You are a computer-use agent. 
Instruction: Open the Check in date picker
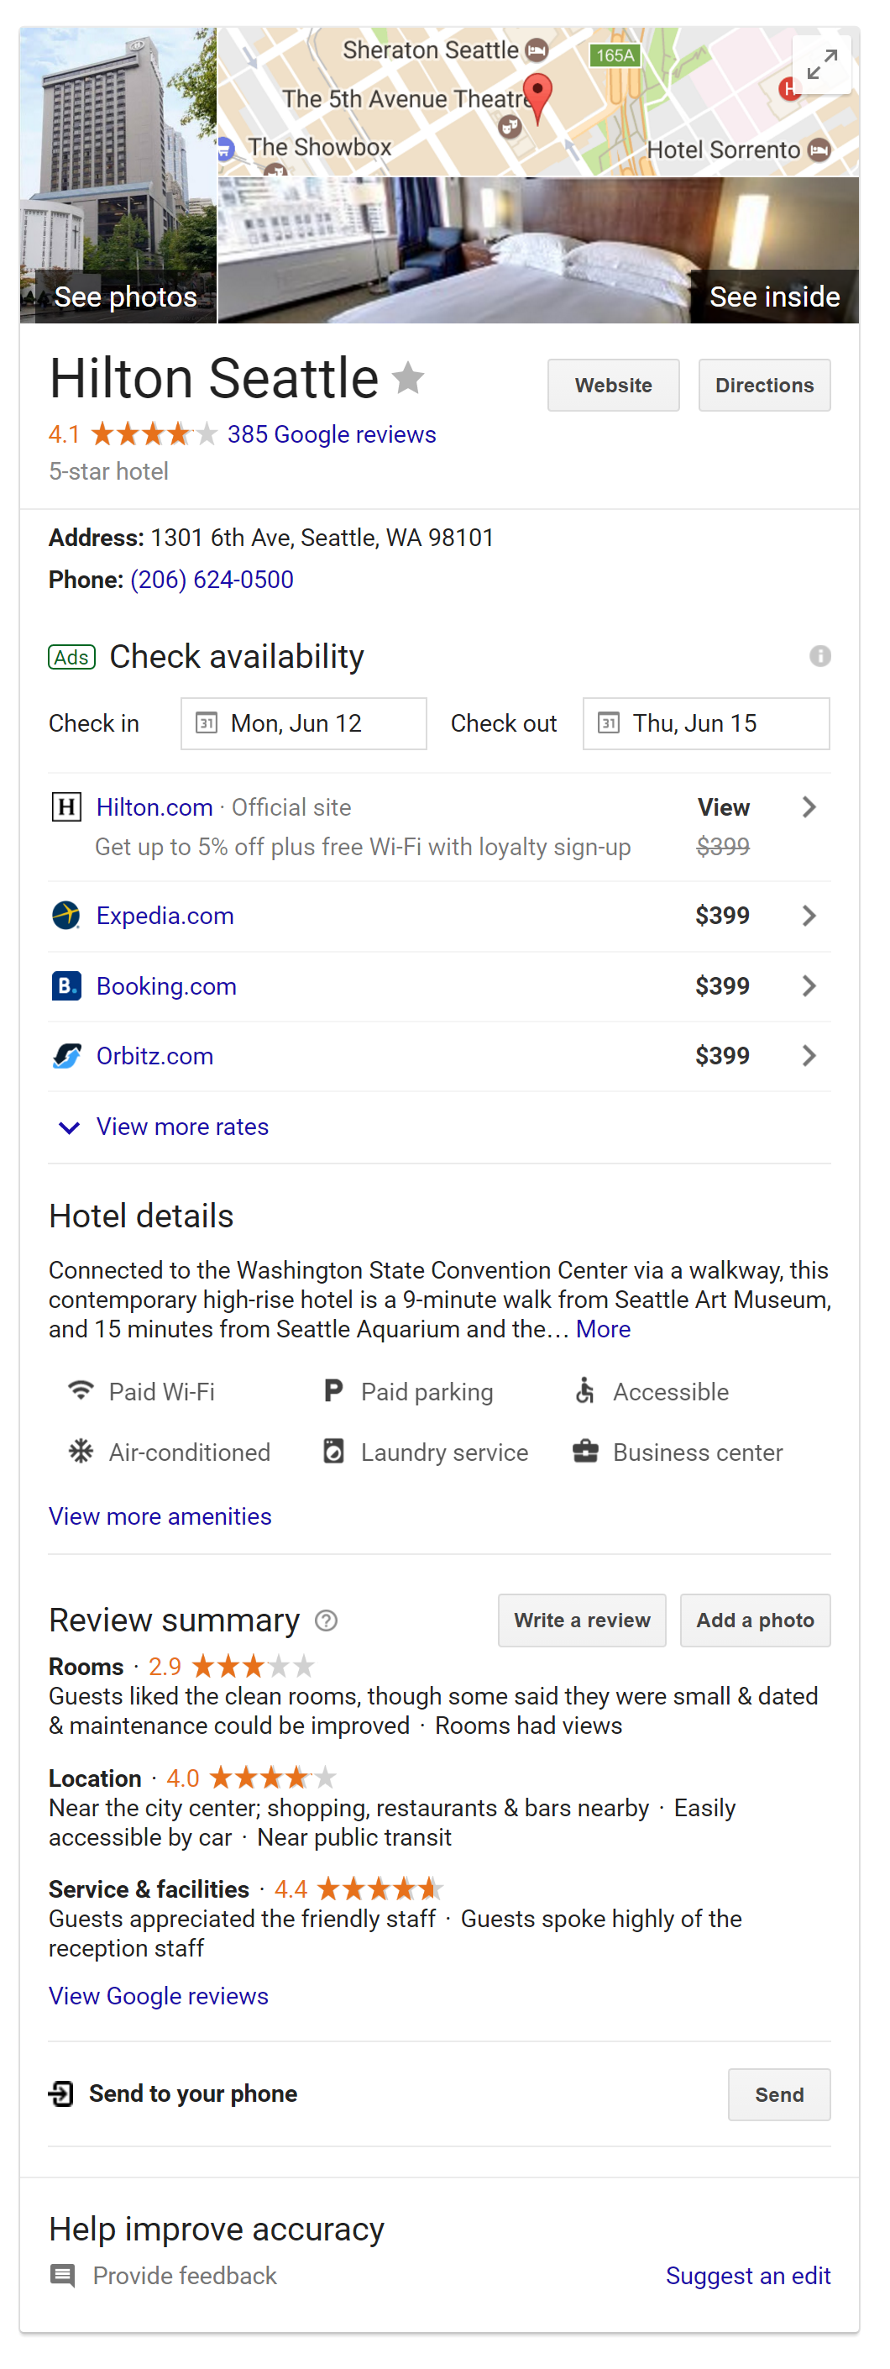[303, 724]
